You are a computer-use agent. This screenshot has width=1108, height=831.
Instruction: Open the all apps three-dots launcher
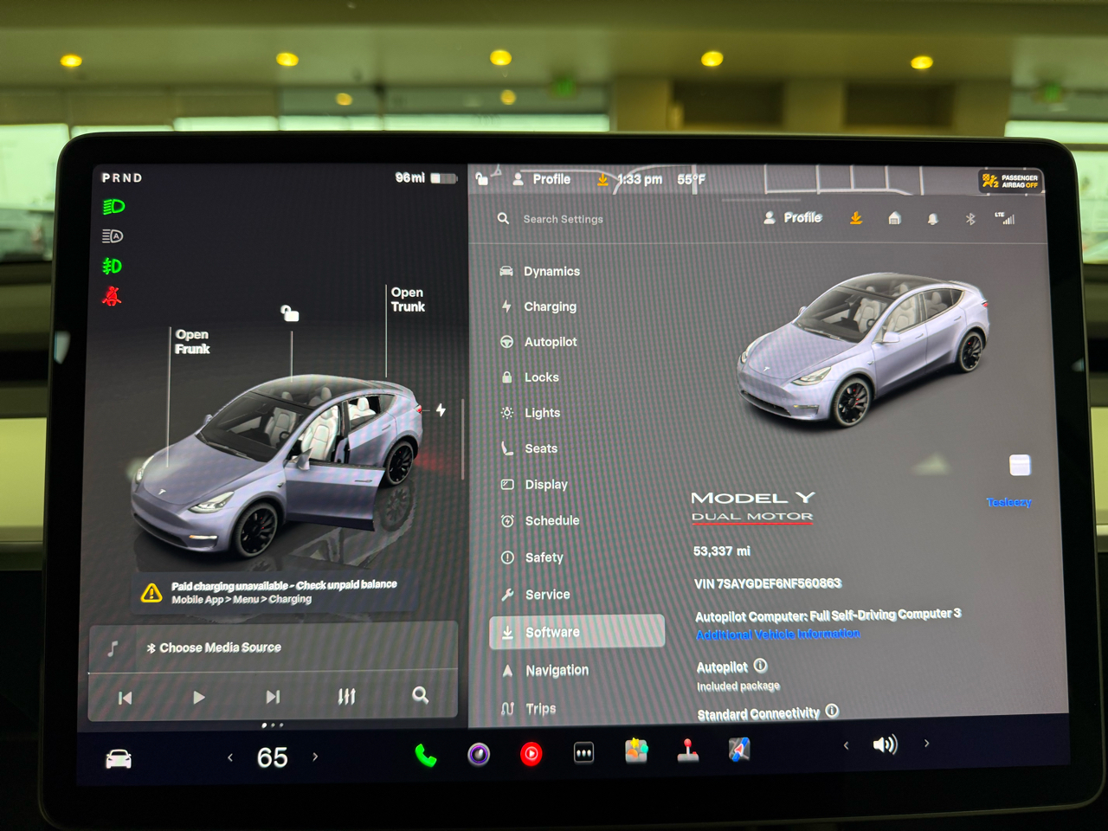click(584, 753)
